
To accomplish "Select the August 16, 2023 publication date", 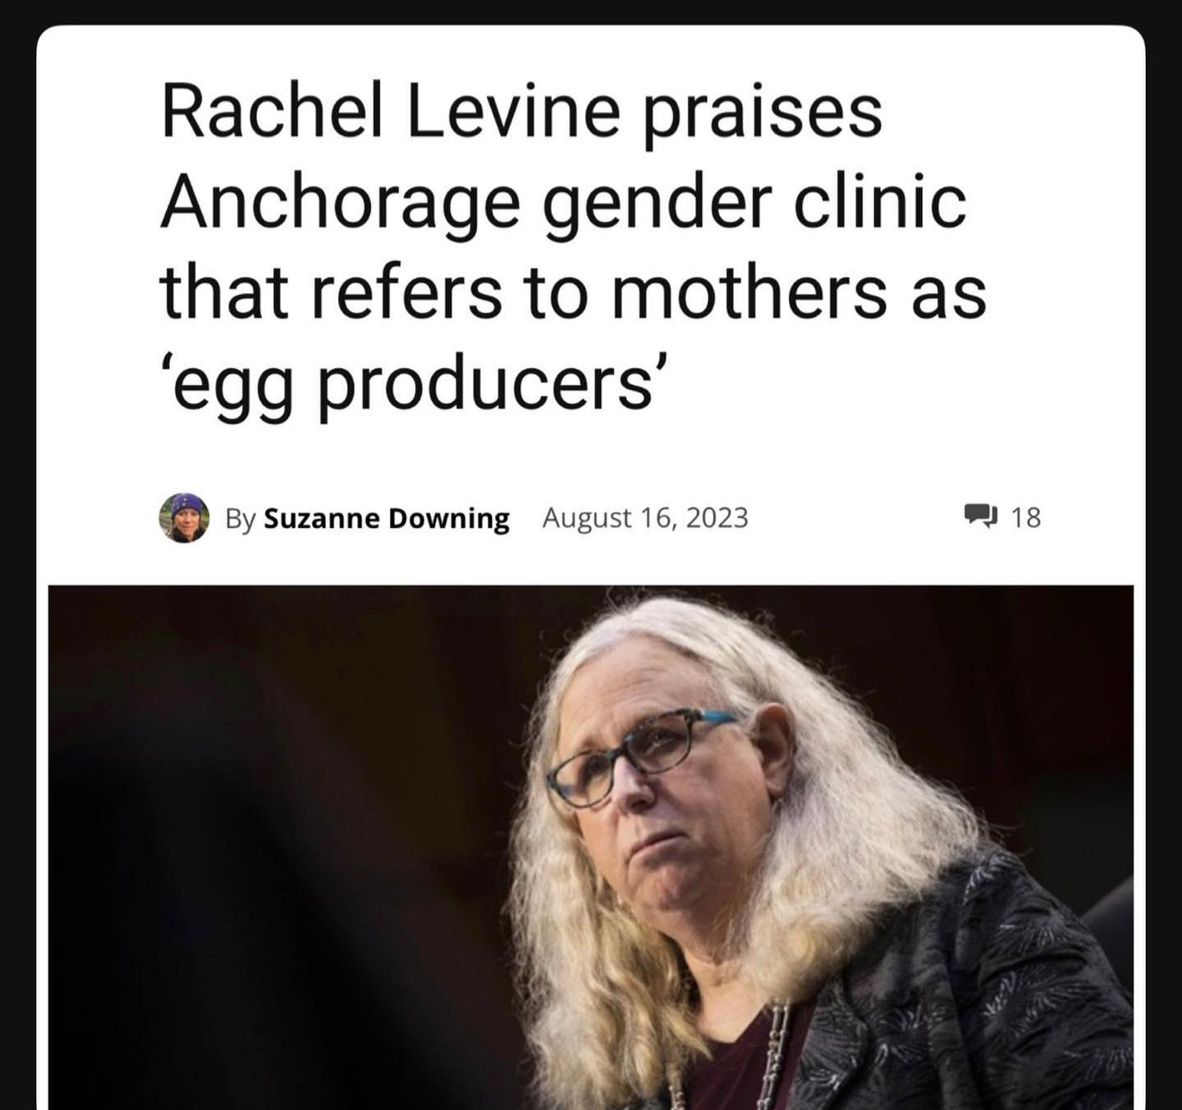I will coord(645,518).
